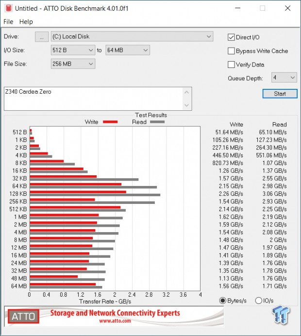Uncheck the Direct I/O checkbox
This screenshot has width=301, height=336.
(231, 37)
